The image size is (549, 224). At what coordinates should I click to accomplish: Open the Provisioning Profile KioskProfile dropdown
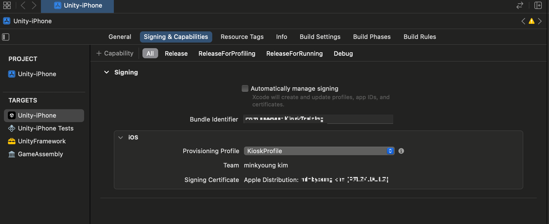(319, 151)
